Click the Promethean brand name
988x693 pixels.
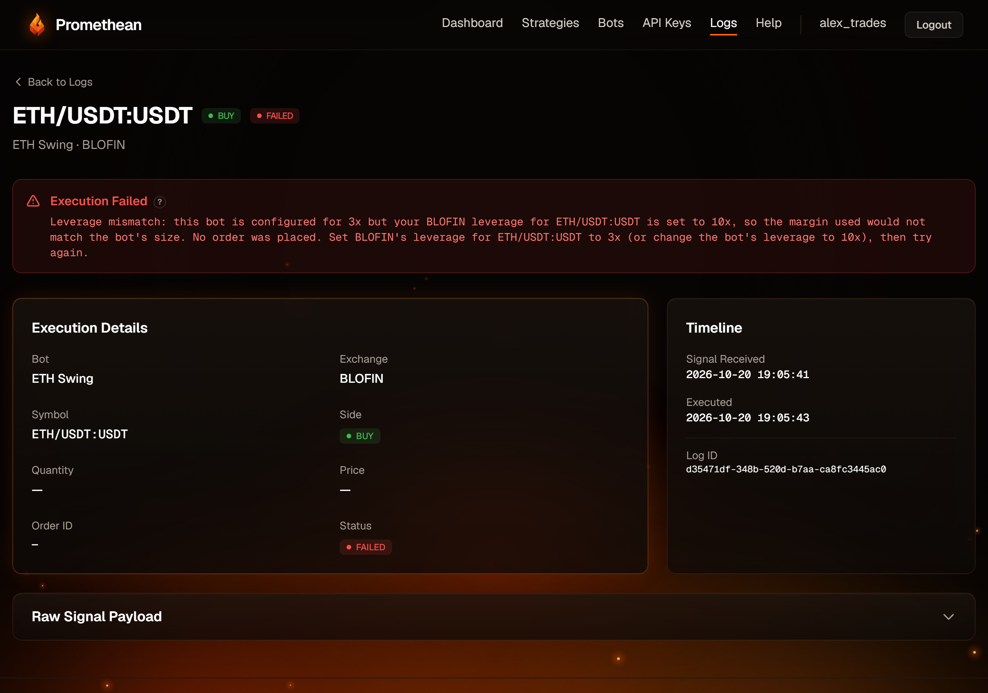(98, 25)
